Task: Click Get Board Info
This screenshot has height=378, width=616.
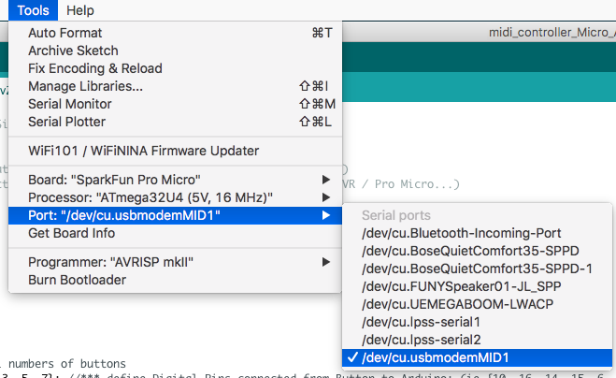Action: click(x=71, y=233)
